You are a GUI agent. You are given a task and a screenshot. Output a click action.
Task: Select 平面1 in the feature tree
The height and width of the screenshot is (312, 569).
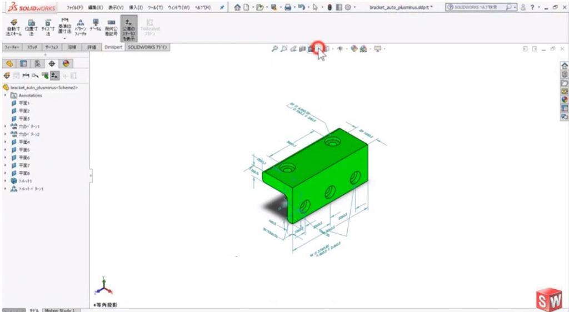click(24, 103)
